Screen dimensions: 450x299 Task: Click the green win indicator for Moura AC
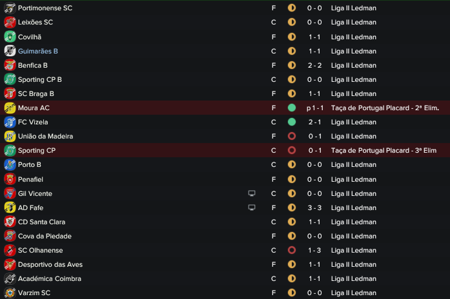click(292, 108)
